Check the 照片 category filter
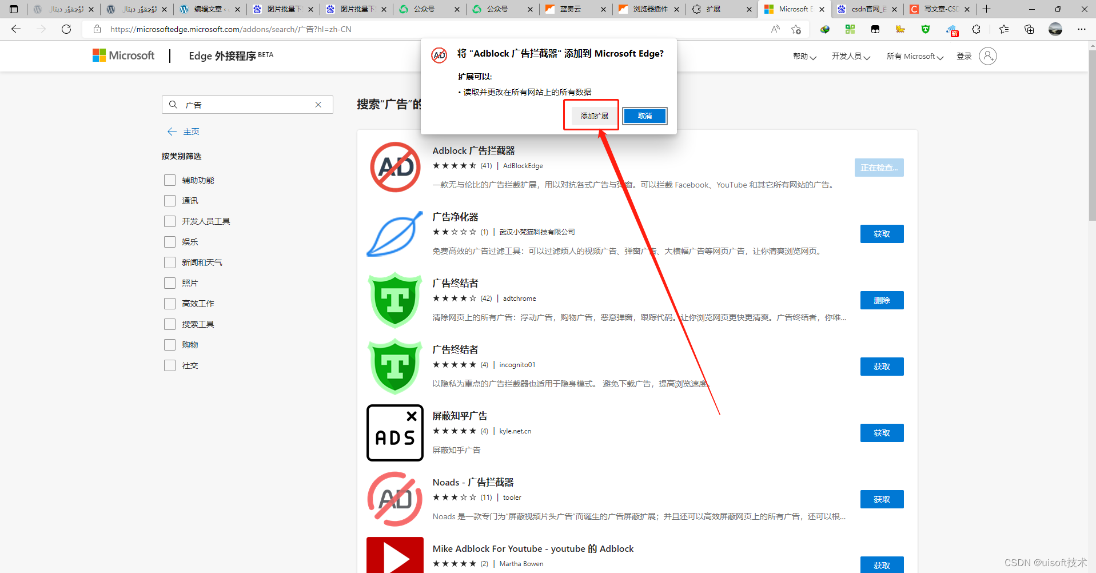The image size is (1096, 573). (x=170, y=283)
